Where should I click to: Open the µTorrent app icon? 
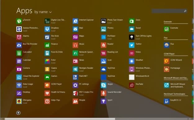pos(19,21)
